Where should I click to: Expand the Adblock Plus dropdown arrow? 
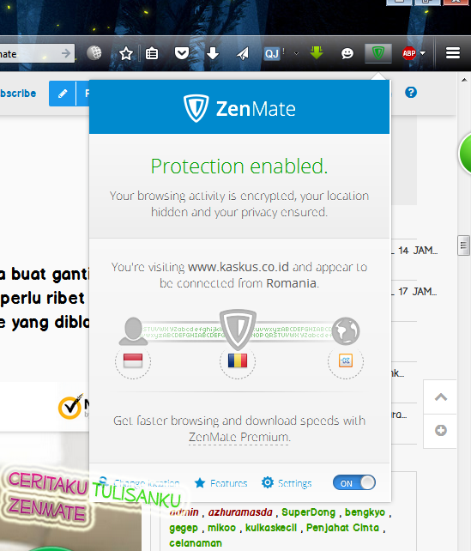[423, 53]
